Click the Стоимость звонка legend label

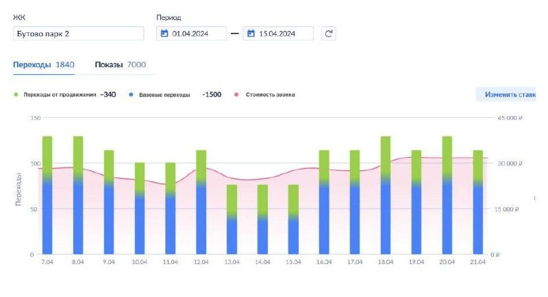click(x=270, y=95)
